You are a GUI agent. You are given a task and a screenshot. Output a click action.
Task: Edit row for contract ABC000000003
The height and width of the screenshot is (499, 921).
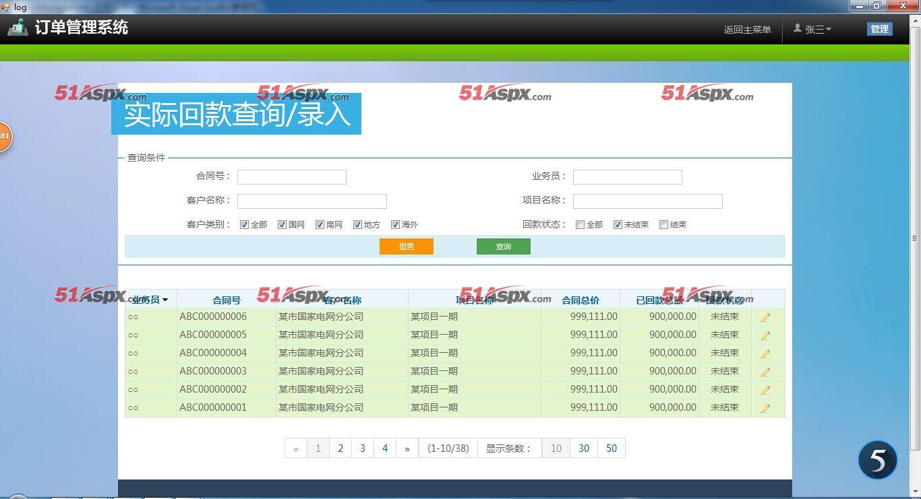pyautogui.click(x=765, y=372)
